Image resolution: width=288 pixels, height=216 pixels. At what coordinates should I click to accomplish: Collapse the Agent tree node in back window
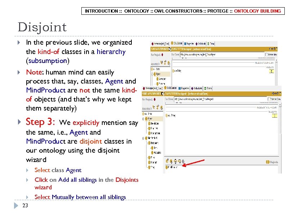point(152,74)
